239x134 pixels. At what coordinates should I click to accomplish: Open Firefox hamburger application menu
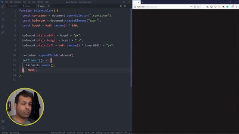point(236,7)
